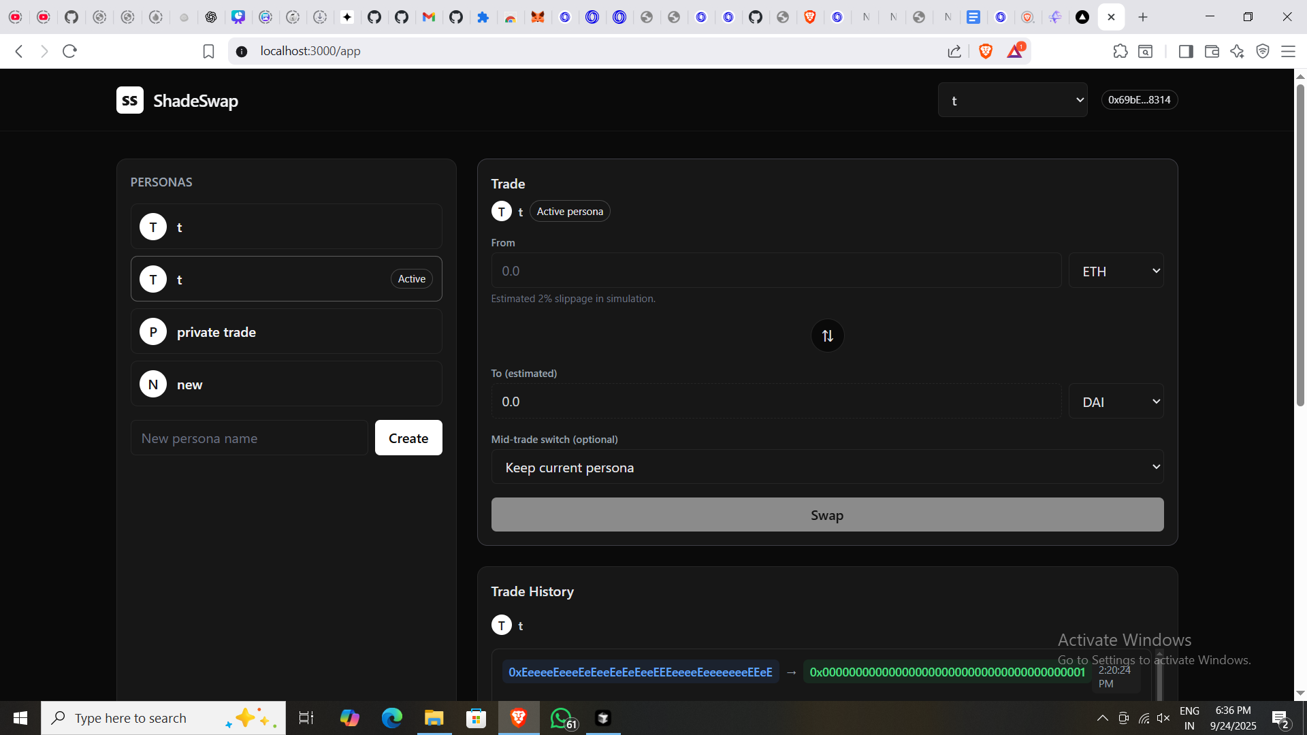Expand the Mid-trade switch persona dropdown
The image size is (1307, 735).
coord(827,468)
